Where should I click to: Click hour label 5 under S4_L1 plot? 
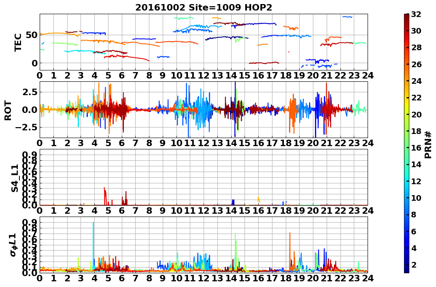point(108,210)
